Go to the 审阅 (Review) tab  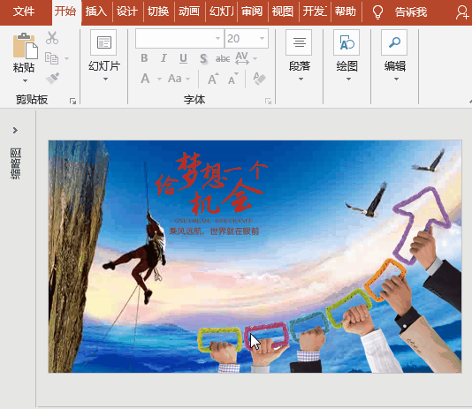coord(252,11)
